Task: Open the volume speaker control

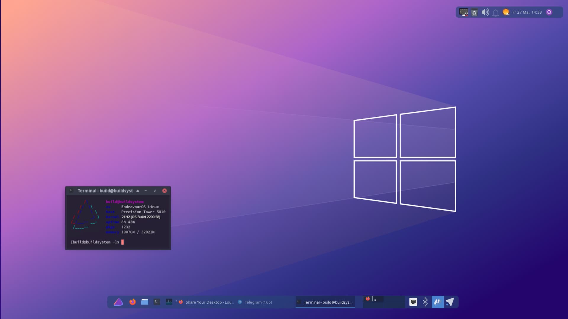Action: (x=485, y=12)
